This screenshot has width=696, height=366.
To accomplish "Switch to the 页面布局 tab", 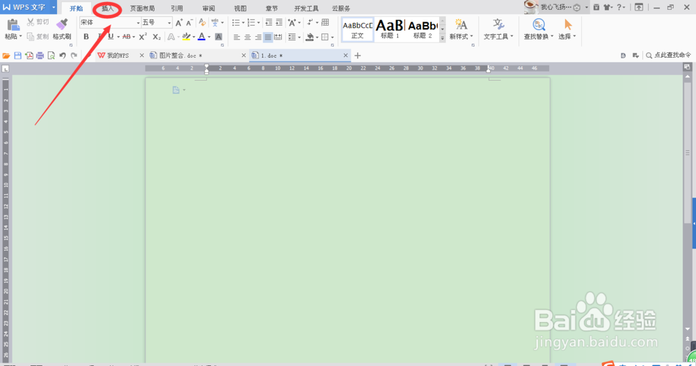I will click(142, 8).
